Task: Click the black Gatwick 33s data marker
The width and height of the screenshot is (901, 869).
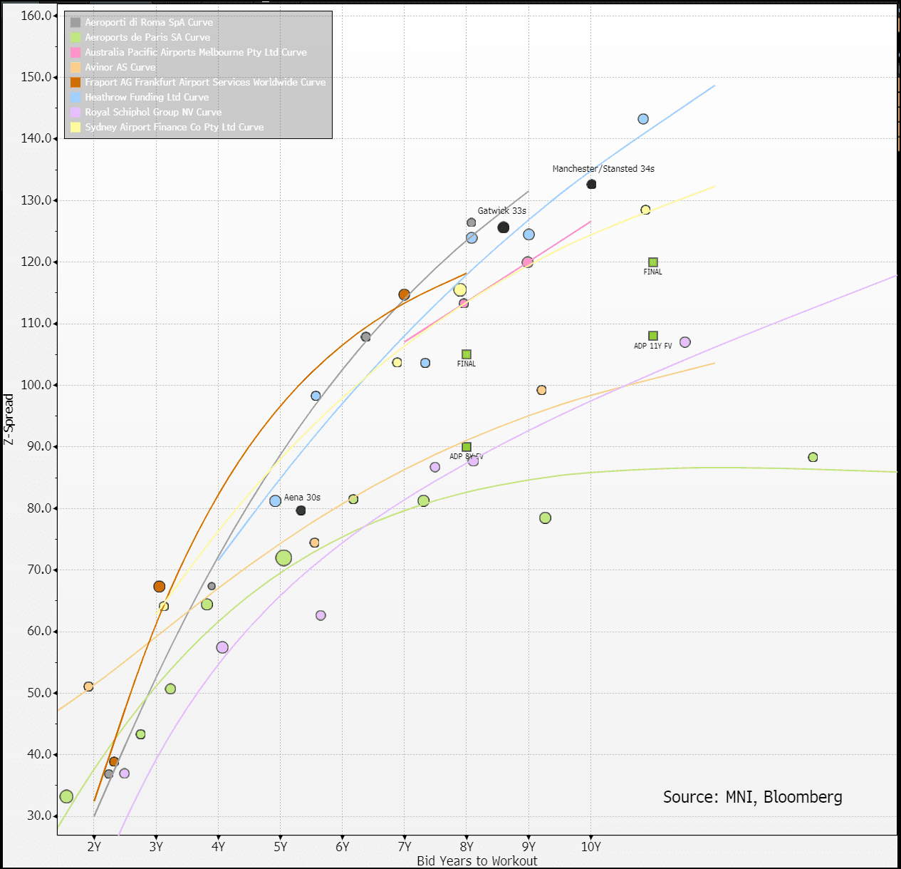Action: [504, 227]
